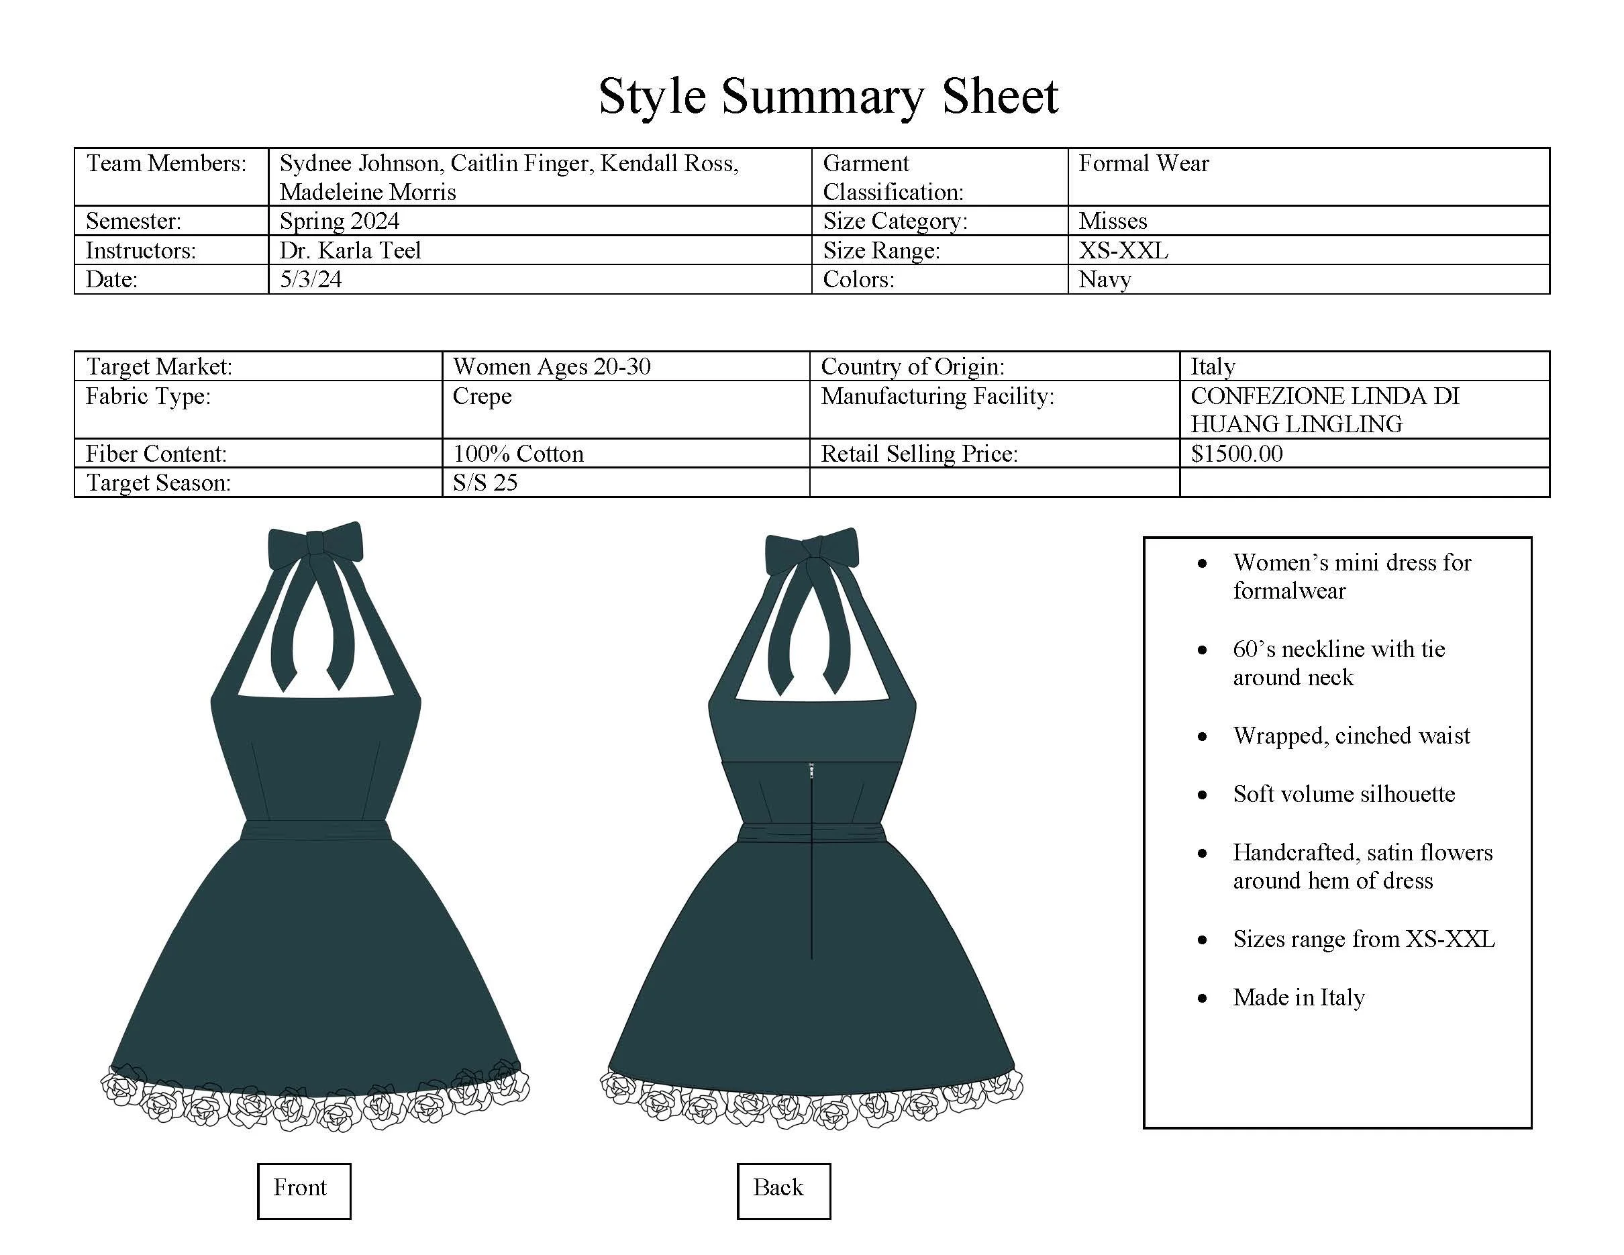The width and height of the screenshot is (1624, 1255).
Task: Click the "Style Summary Sheet" title
Action: click(827, 96)
